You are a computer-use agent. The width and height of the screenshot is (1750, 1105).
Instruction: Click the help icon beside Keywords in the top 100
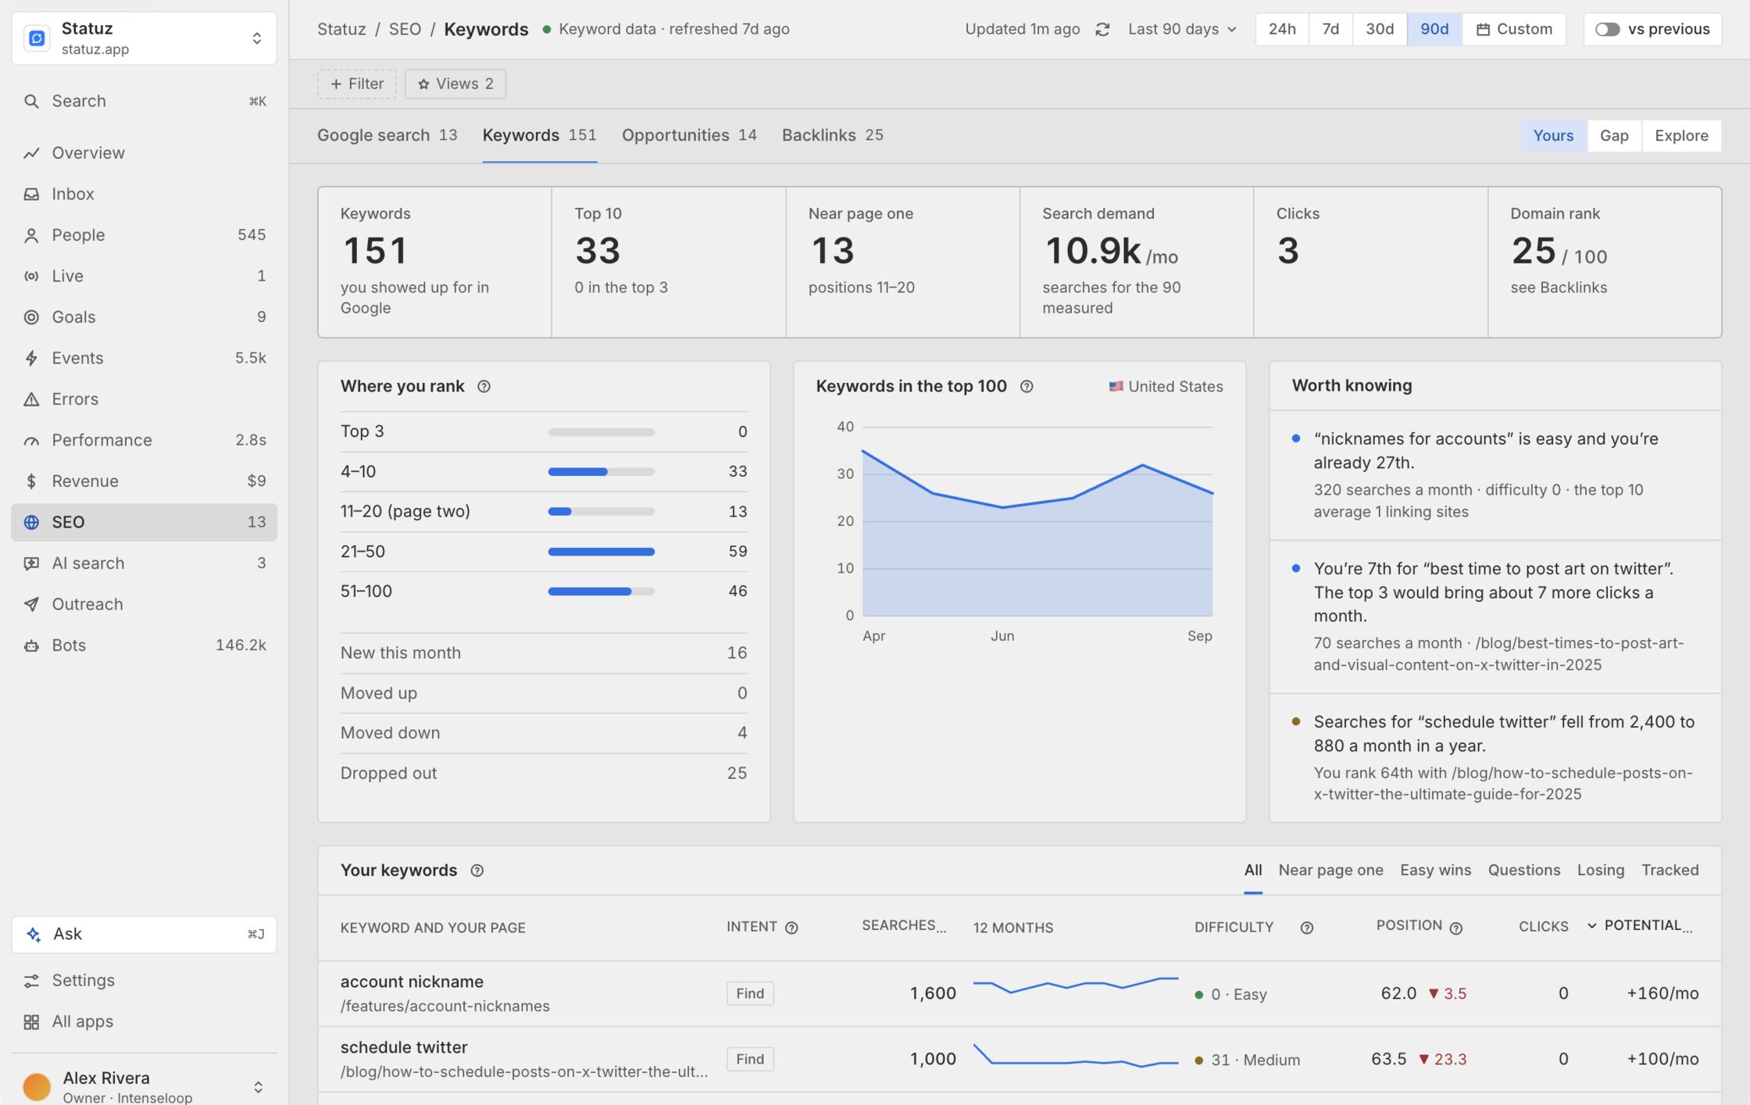(x=1027, y=386)
